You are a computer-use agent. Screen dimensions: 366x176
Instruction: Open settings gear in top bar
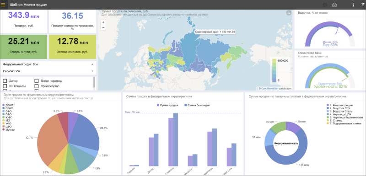325,5
